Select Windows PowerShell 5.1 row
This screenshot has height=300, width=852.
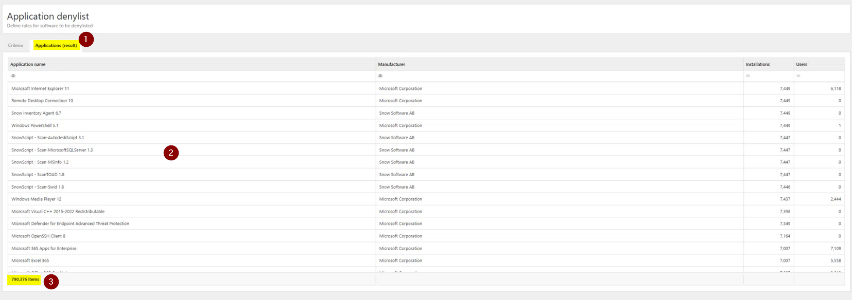(426, 125)
